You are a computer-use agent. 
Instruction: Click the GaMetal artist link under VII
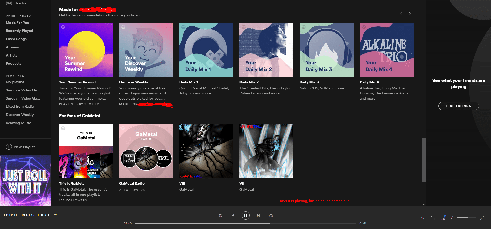(x=246, y=189)
